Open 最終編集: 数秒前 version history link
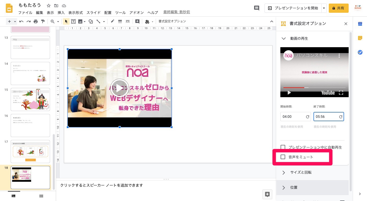 point(177,12)
